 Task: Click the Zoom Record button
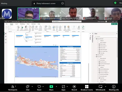pos(74,88)
